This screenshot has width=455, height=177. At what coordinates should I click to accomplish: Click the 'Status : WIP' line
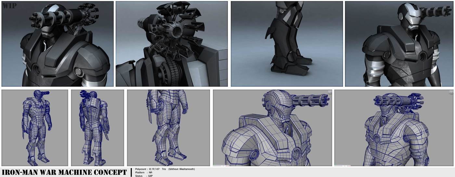point(144,176)
